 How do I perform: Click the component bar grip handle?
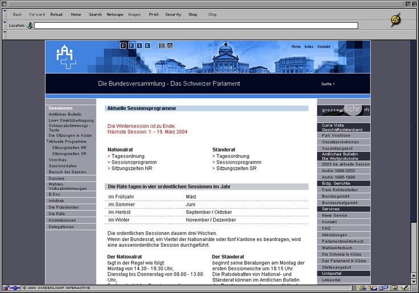(355, 288)
